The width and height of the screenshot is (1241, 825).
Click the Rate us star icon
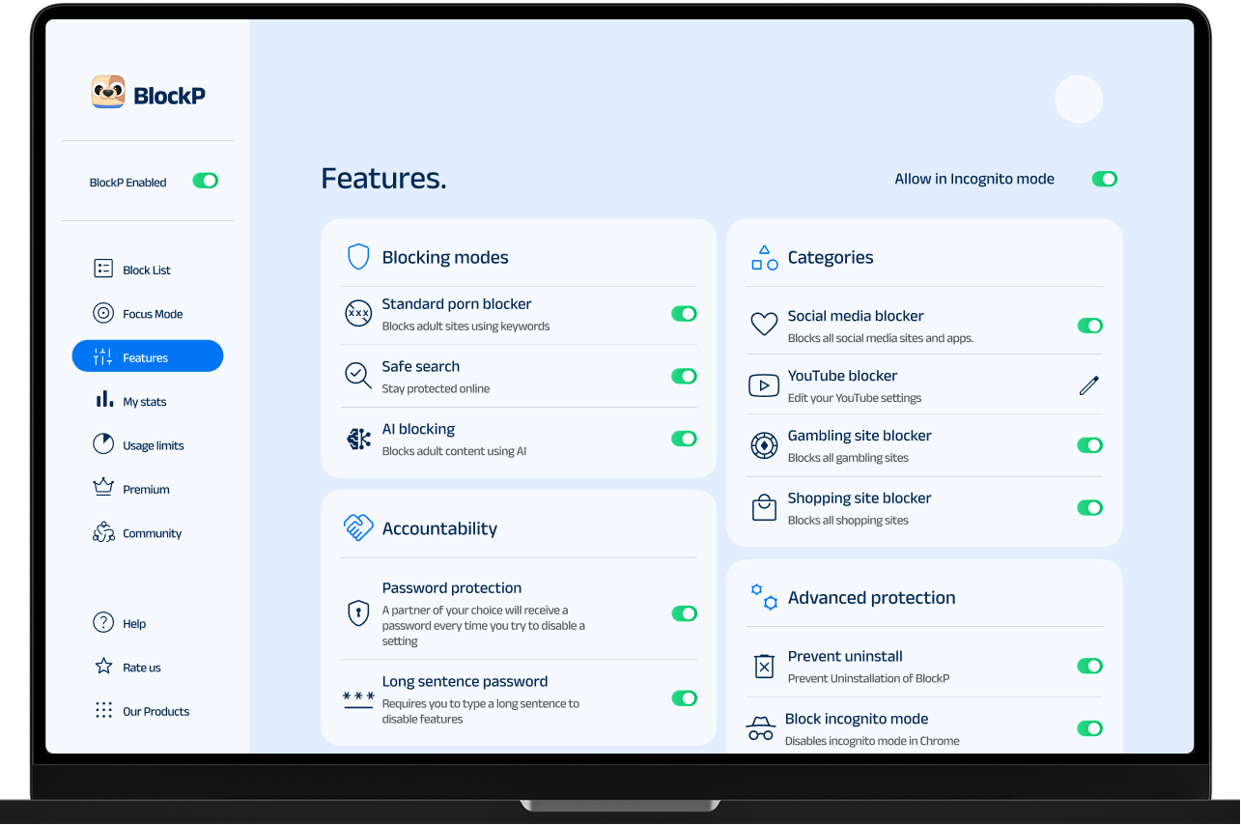[103, 667]
